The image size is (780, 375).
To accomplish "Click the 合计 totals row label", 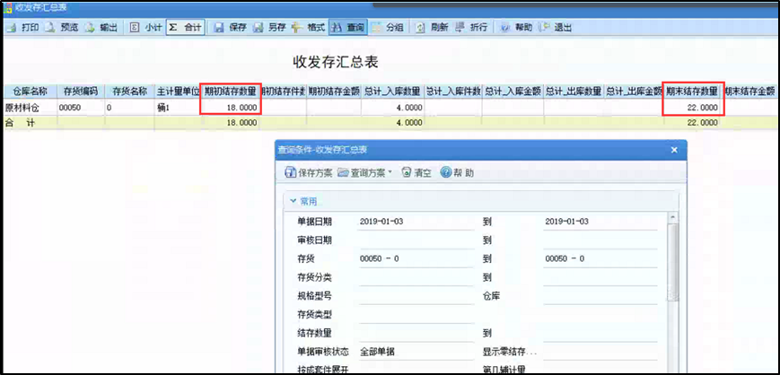I will tap(20, 123).
